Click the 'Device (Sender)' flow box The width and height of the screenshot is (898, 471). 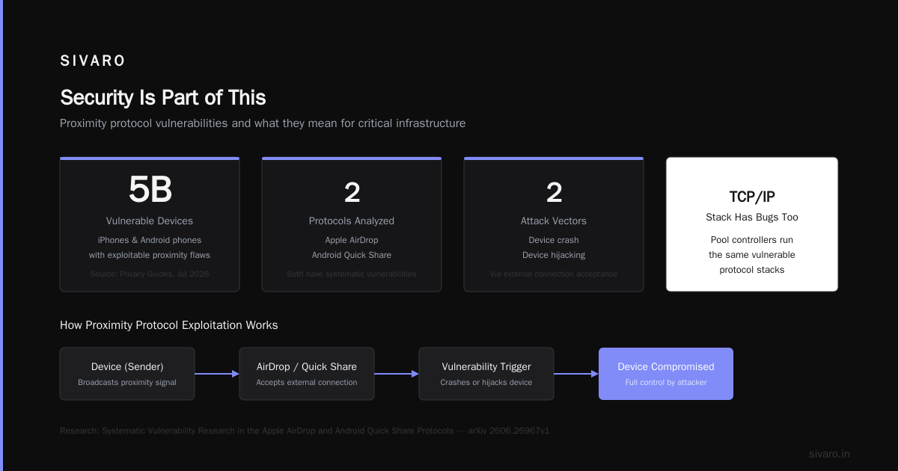click(127, 374)
